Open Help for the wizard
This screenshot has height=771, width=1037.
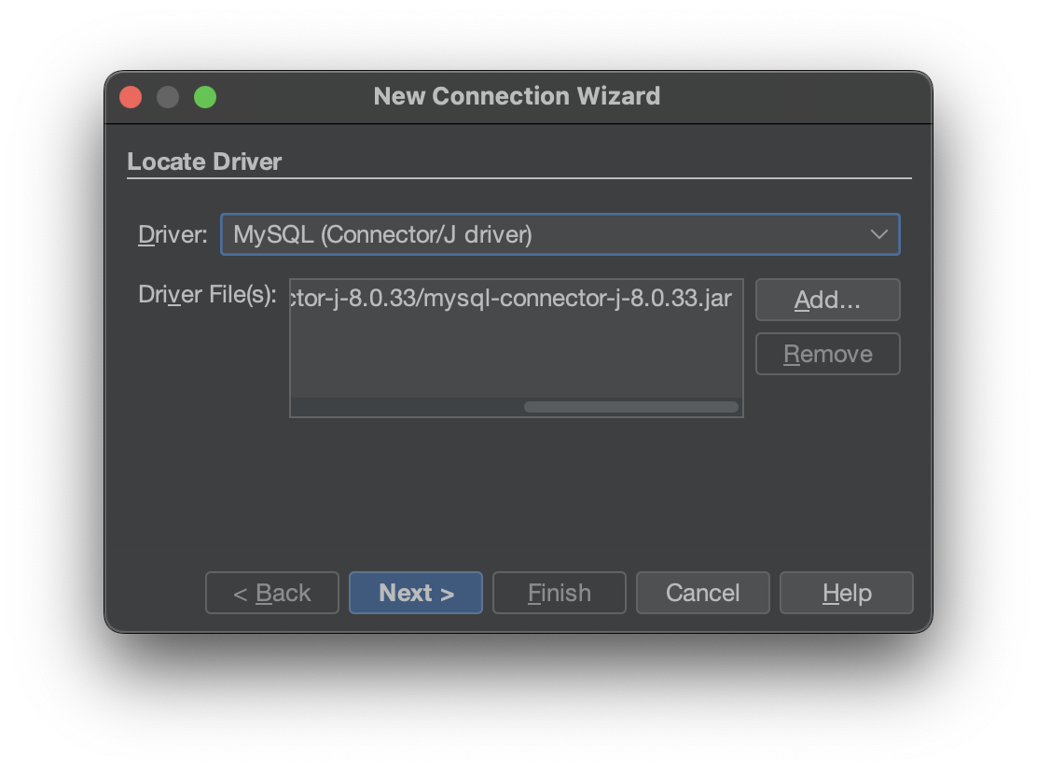tap(847, 593)
